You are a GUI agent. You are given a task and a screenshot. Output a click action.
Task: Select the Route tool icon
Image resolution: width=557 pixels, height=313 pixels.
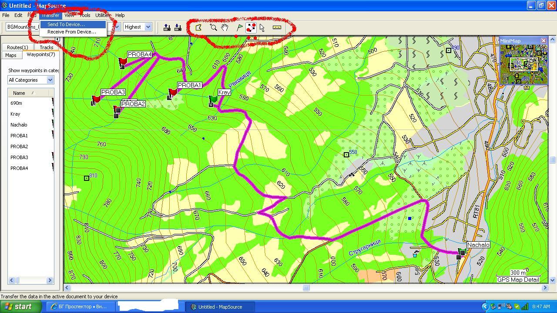tap(251, 27)
